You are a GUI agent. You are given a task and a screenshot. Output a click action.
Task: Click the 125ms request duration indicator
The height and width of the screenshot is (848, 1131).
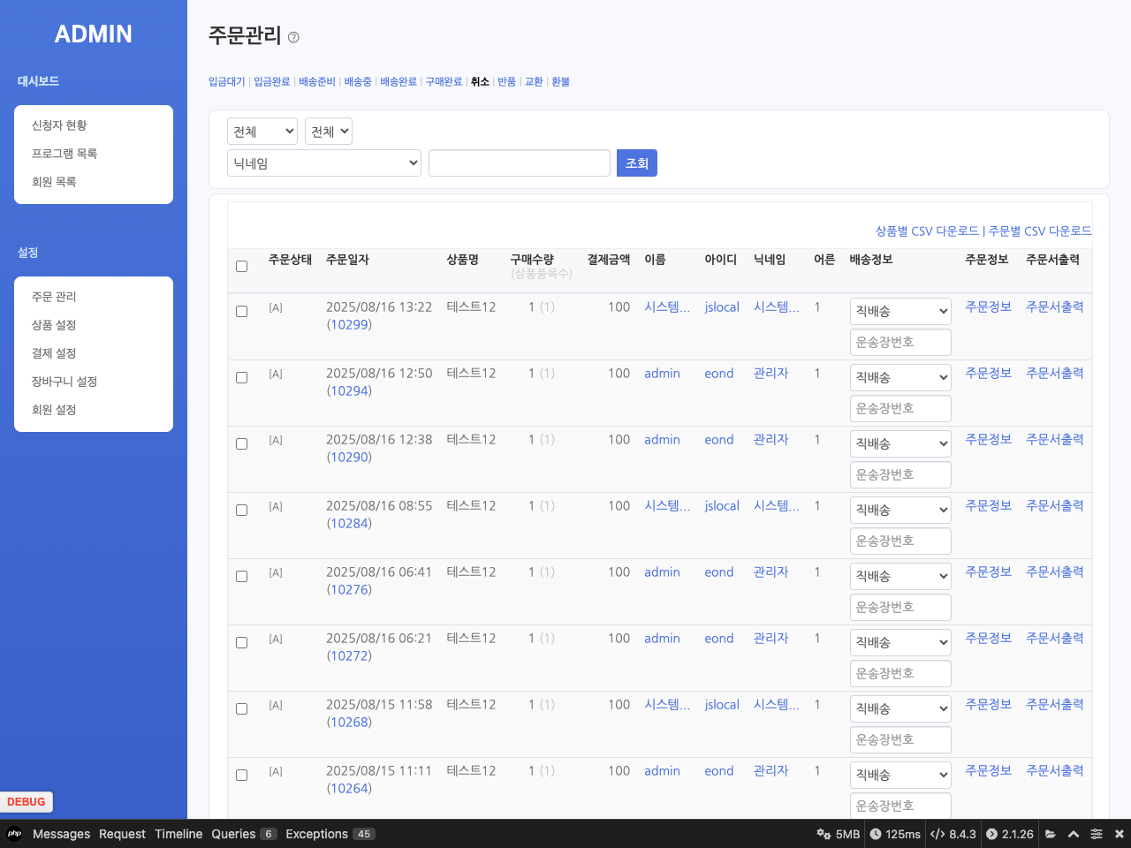point(894,834)
